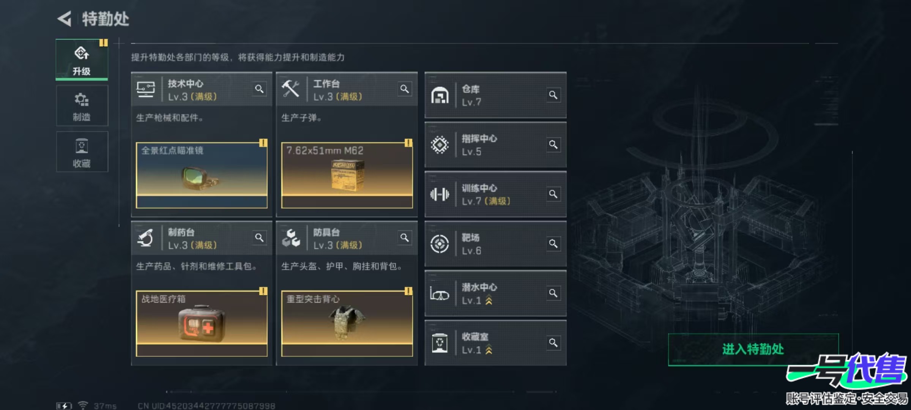This screenshot has width=911, height=410.
Task: Select the 全景红点瞄准镜 item card
Action: click(x=202, y=175)
